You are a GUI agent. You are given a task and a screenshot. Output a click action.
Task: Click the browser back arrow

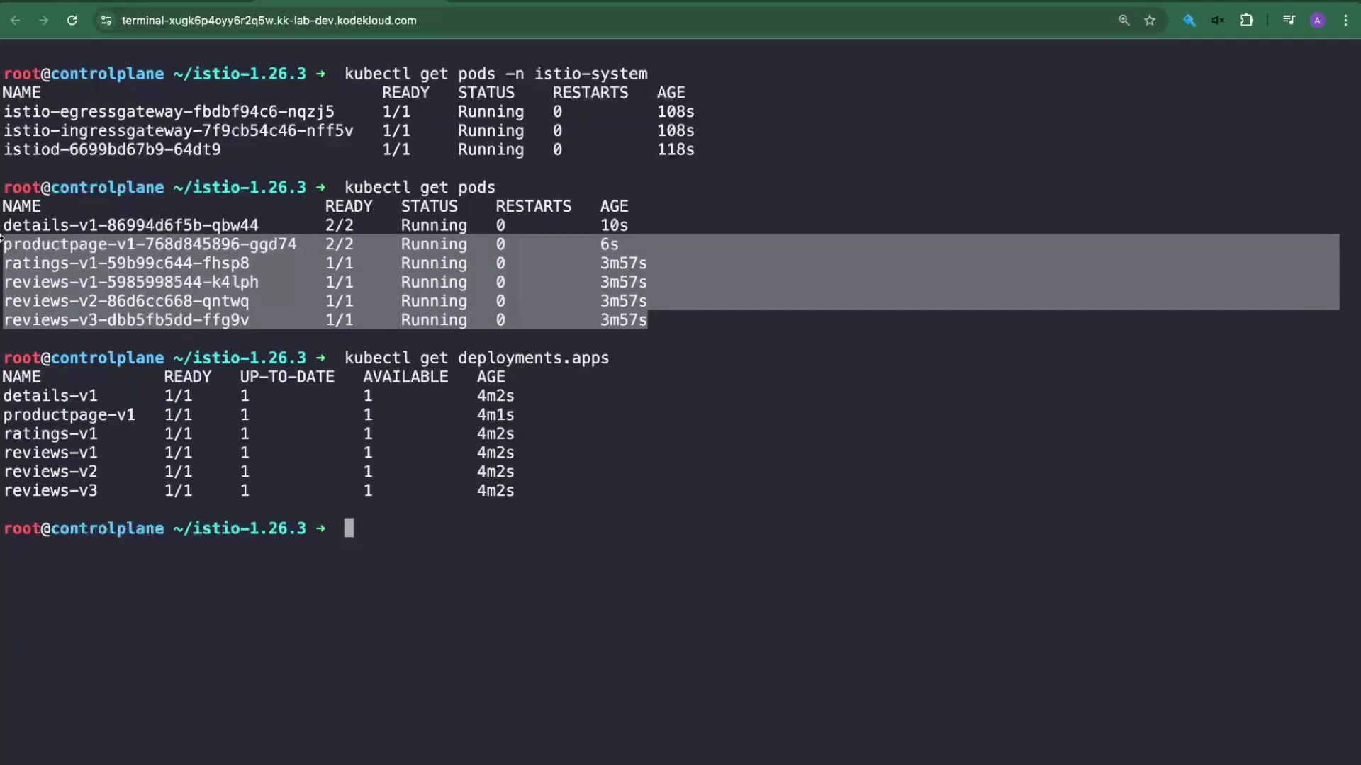tap(16, 21)
